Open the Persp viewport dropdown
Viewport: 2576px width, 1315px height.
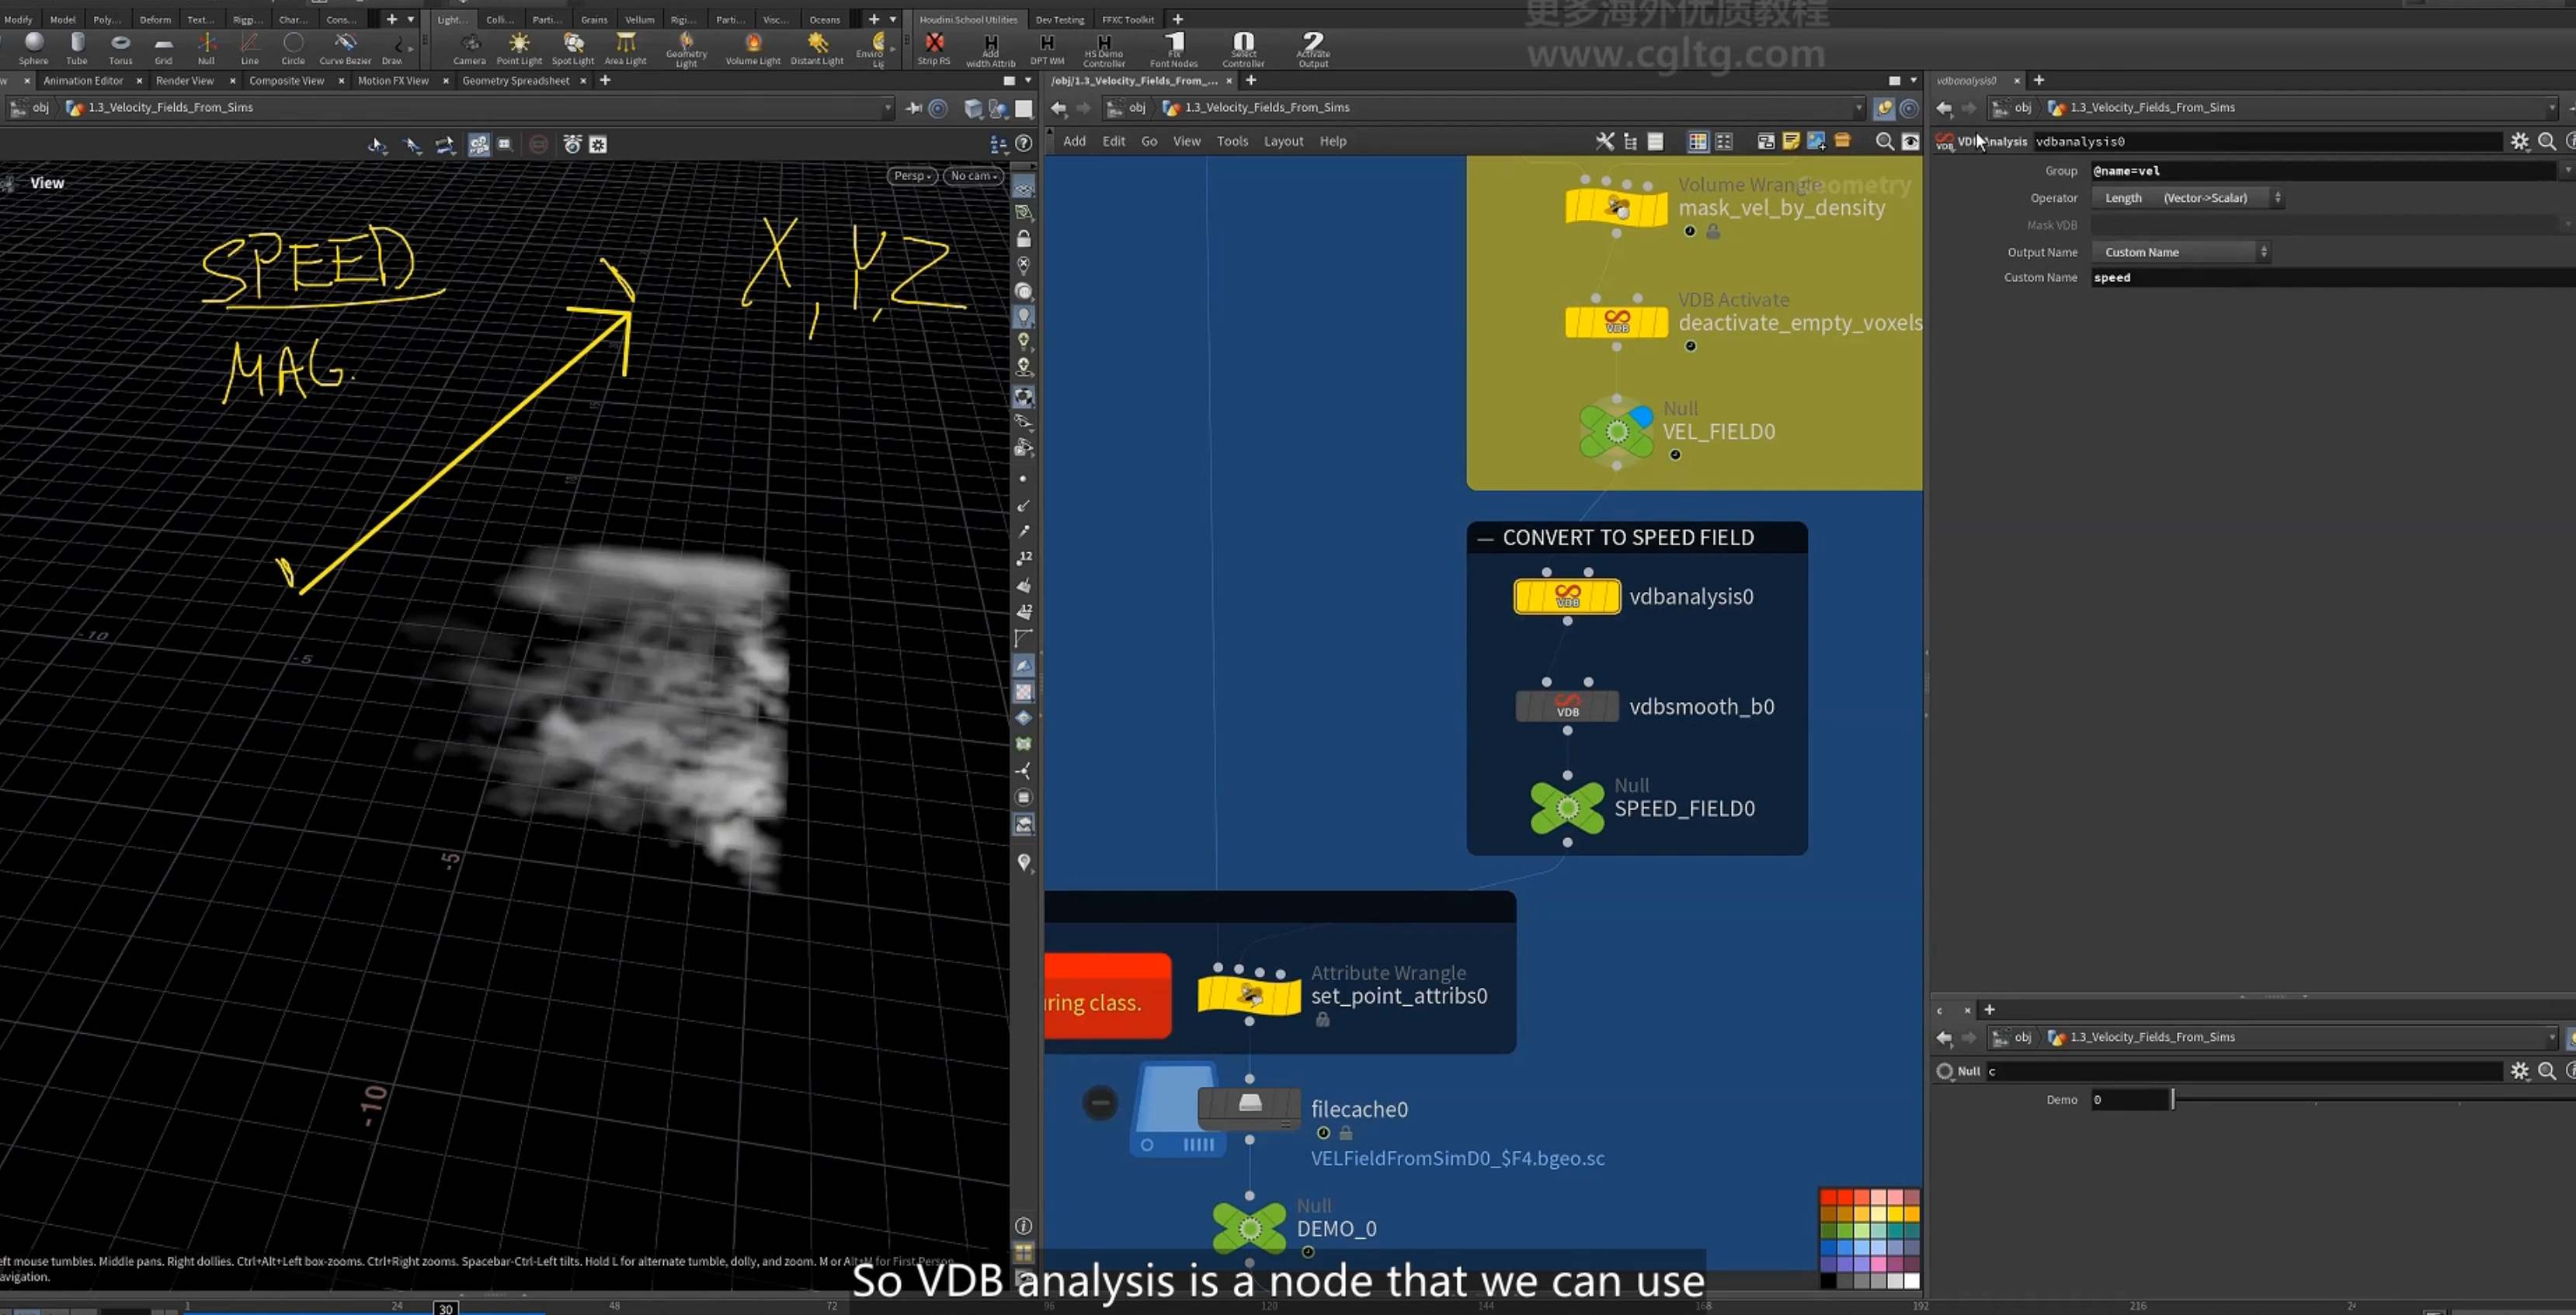(x=912, y=176)
